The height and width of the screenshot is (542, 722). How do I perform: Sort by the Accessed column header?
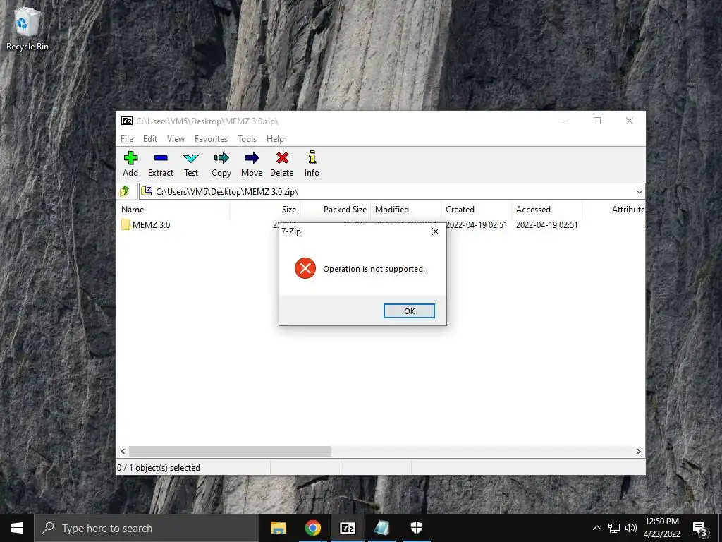[546, 209]
